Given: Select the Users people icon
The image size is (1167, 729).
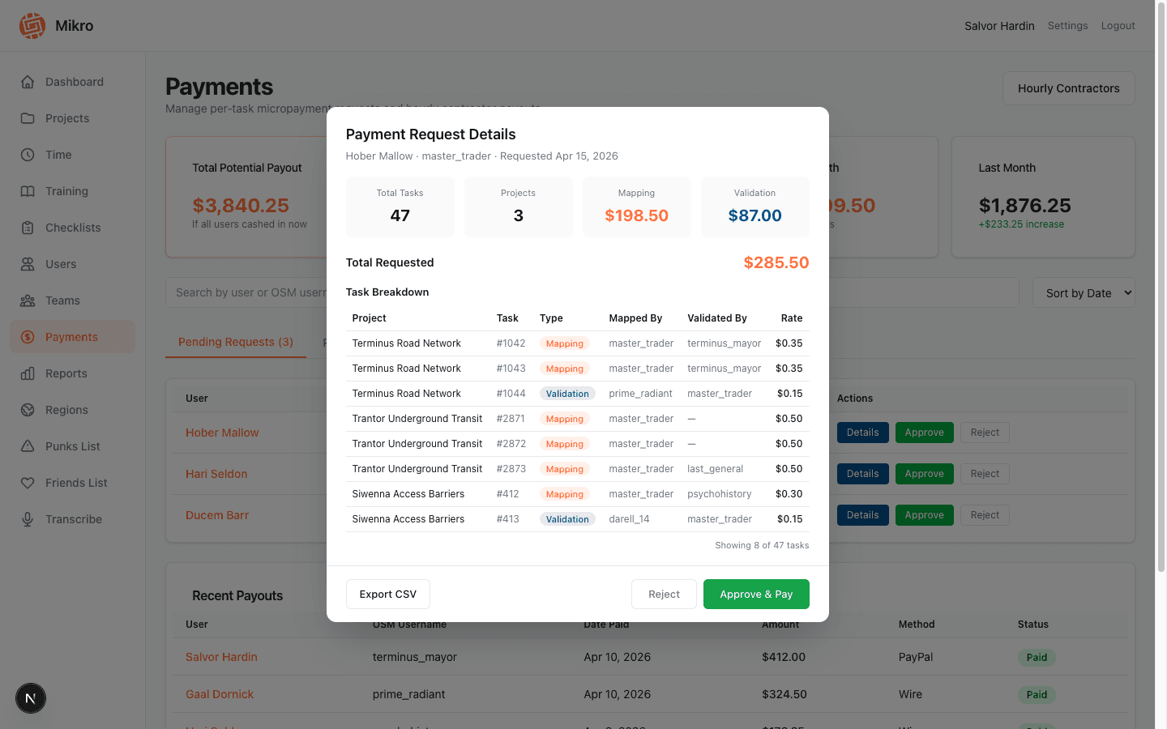Looking at the screenshot, I should [x=28, y=264].
